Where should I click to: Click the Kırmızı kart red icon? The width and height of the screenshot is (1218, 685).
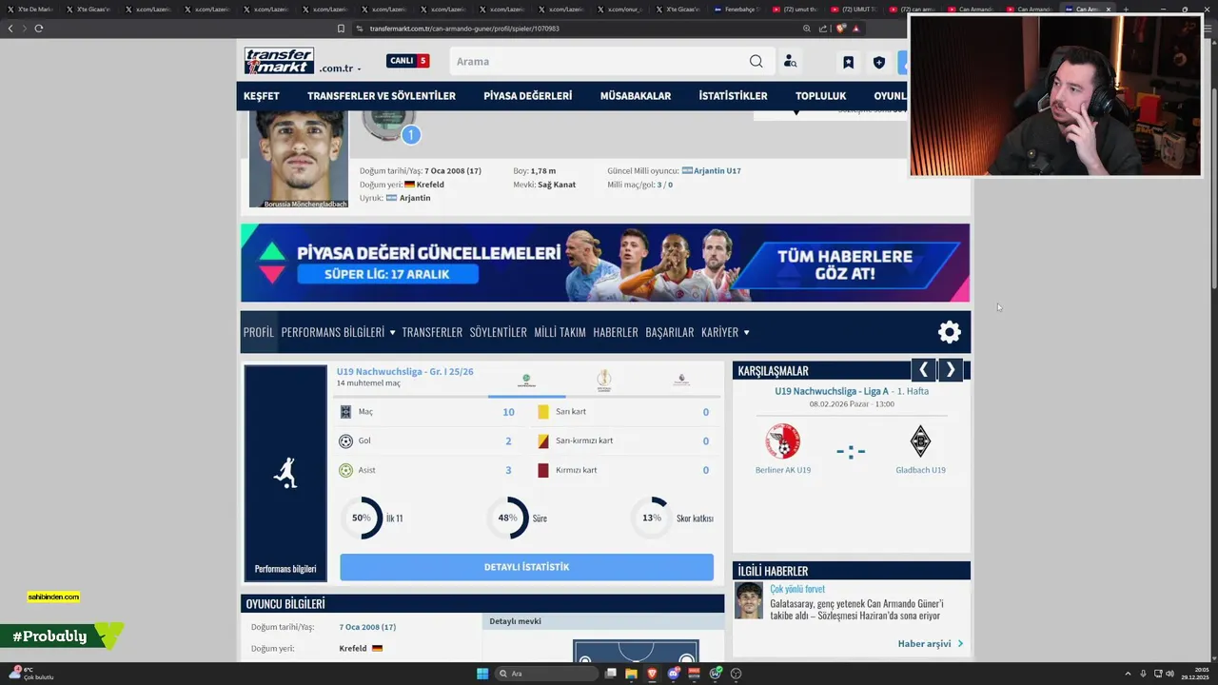coord(543,470)
